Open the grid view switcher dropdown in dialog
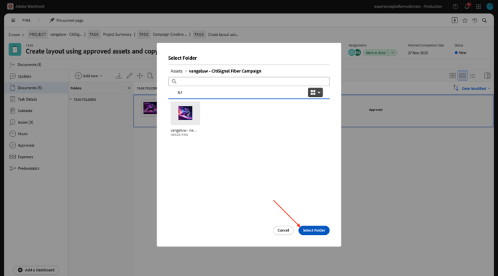Viewport: 498px width, 276px height. coord(315,92)
